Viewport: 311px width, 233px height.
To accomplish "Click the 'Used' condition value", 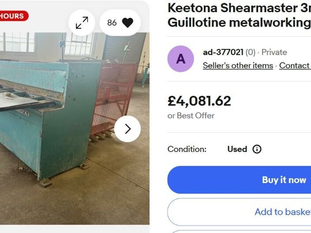I will point(237,149).
